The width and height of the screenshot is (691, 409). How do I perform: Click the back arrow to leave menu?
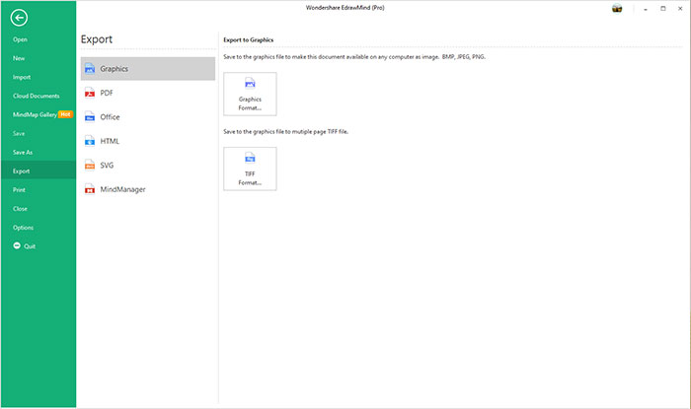click(21, 16)
